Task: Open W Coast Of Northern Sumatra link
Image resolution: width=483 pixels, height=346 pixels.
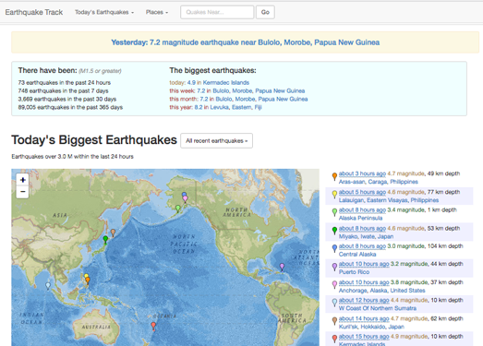Action: [378, 308]
